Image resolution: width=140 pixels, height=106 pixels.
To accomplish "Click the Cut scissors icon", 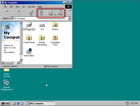I will pos(41,11).
